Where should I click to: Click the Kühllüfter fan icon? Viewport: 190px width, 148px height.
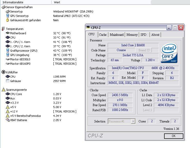pyautogui.click(x=3, y=72)
